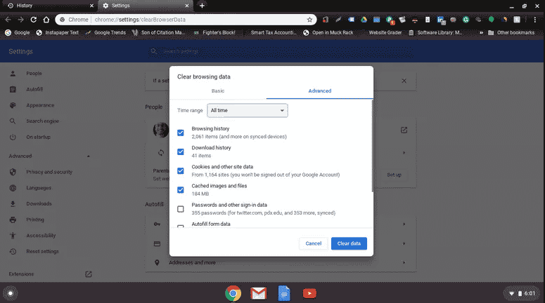Uncheck Cookies and other site data

[x=181, y=171]
